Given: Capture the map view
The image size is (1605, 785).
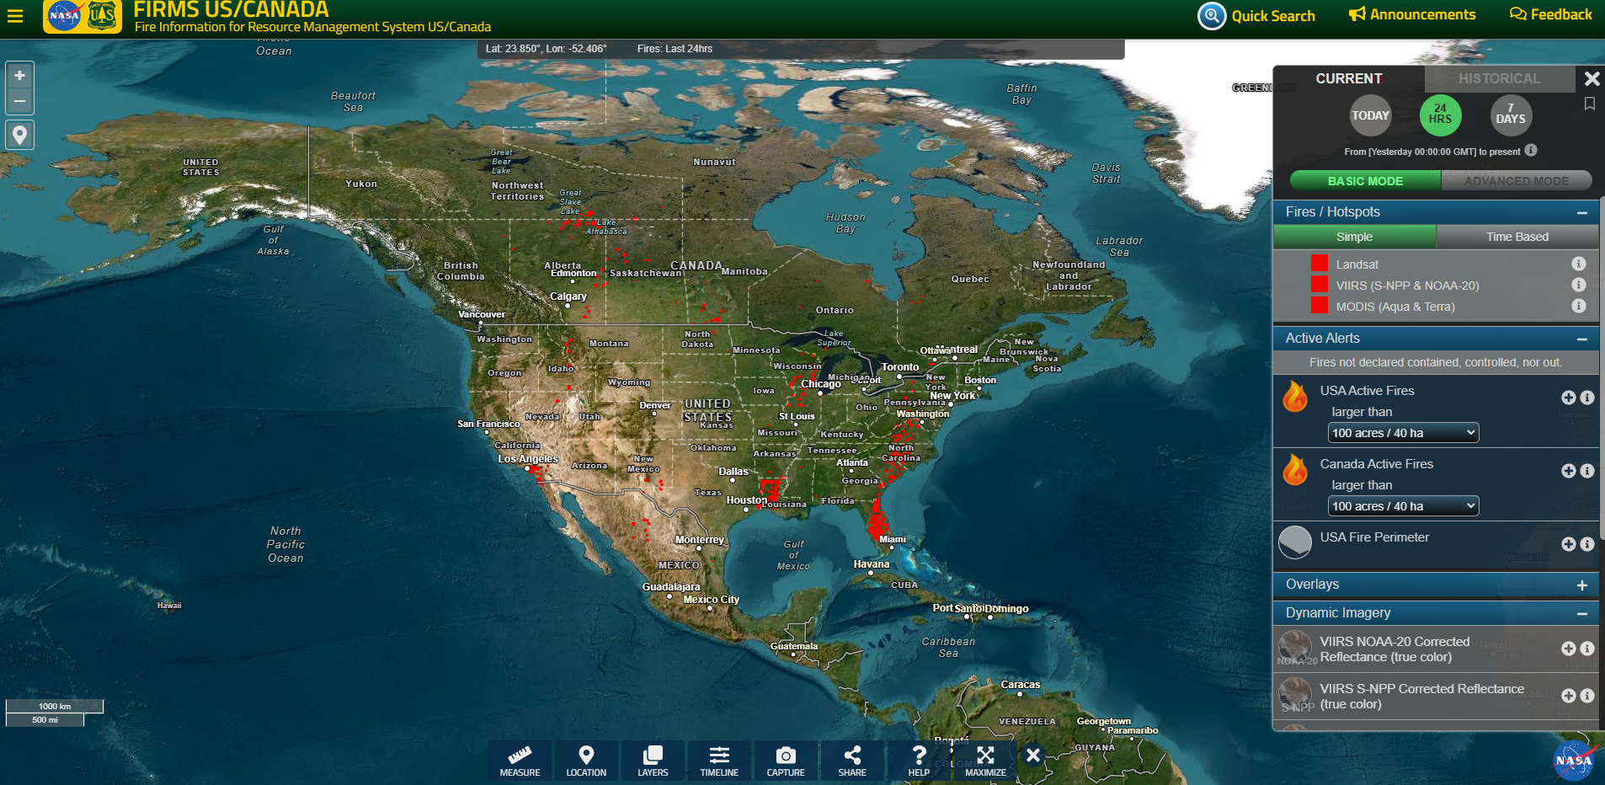Looking at the screenshot, I should pyautogui.click(x=786, y=761).
